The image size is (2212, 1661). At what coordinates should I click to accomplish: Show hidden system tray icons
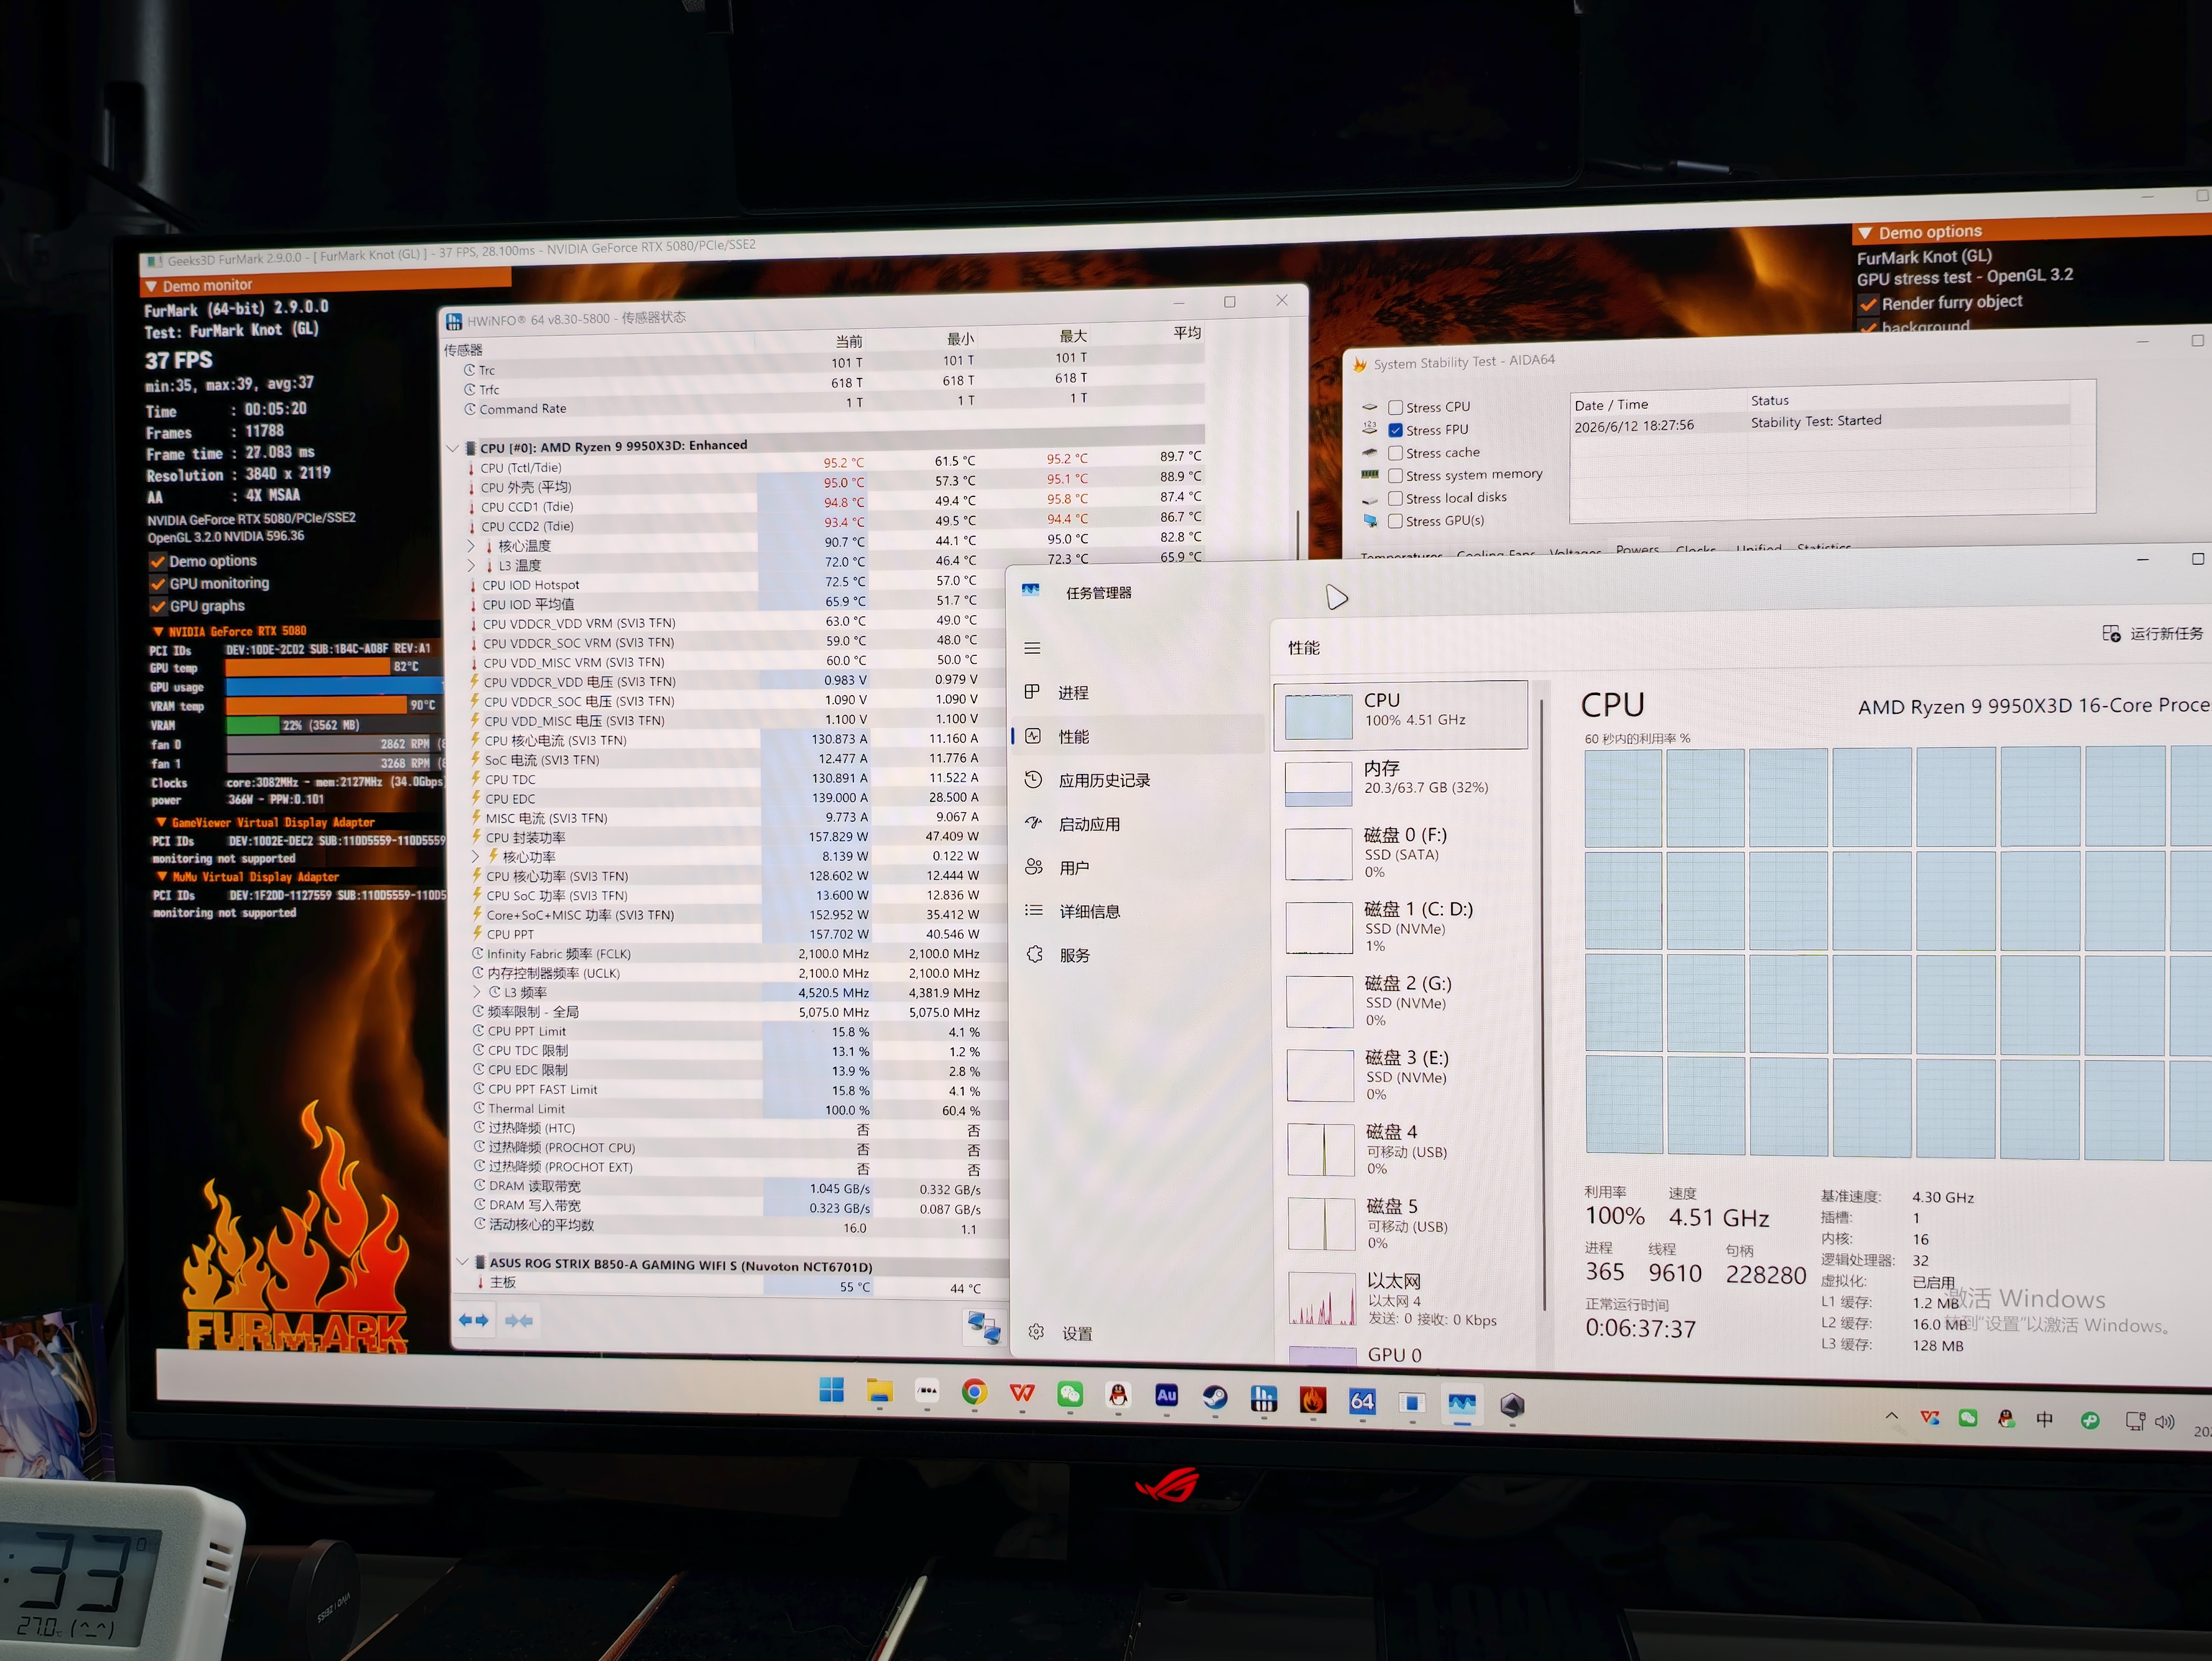coord(1892,1416)
